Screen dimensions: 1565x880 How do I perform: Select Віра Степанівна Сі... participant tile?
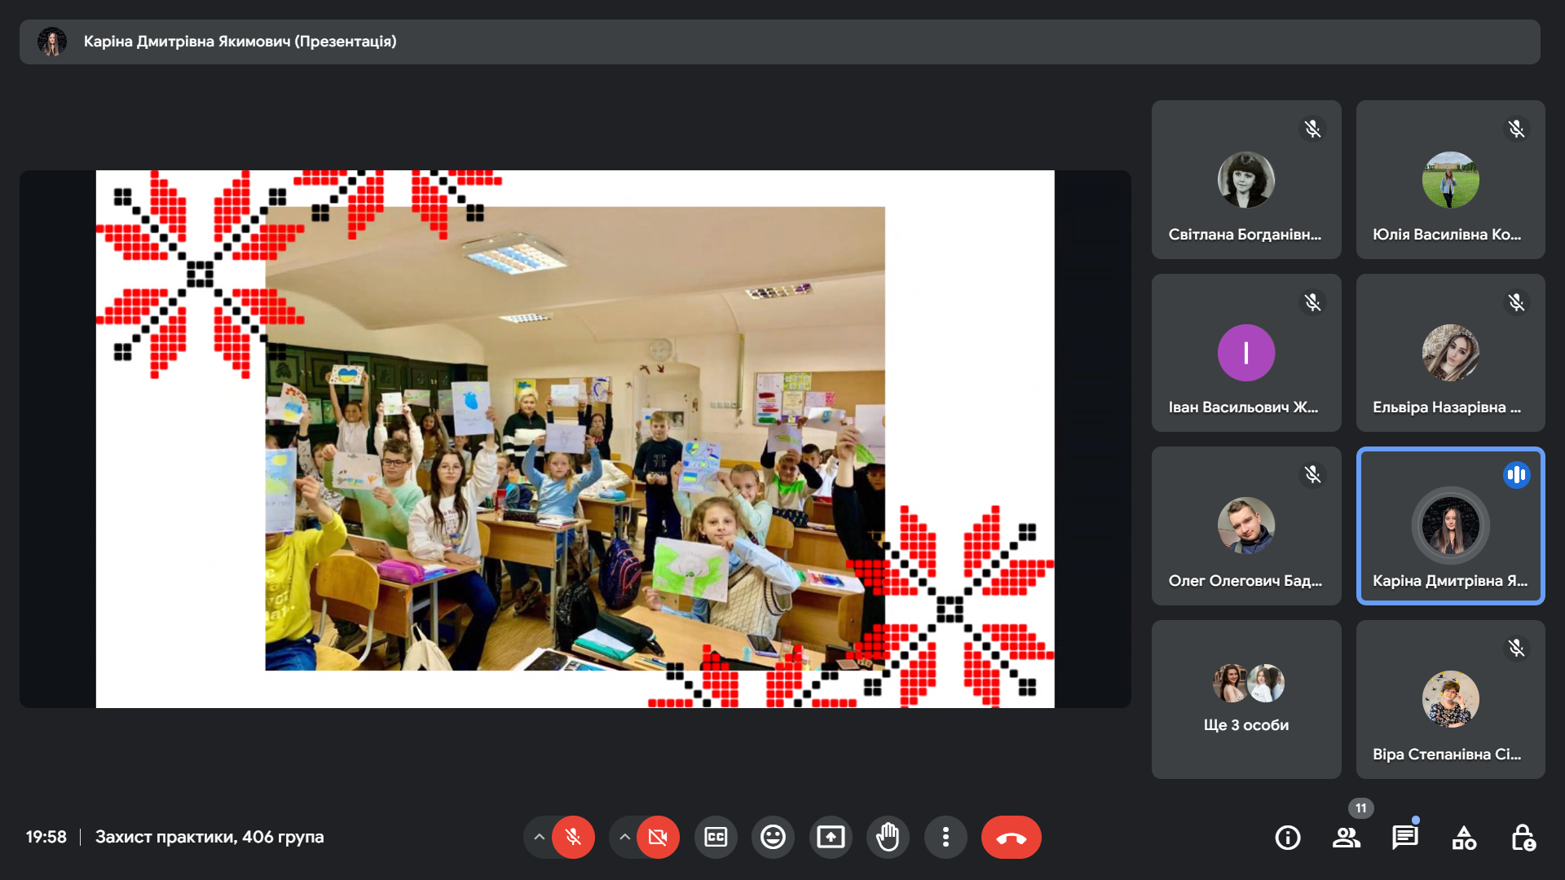pyautogui.click(x=1450, y=699)
